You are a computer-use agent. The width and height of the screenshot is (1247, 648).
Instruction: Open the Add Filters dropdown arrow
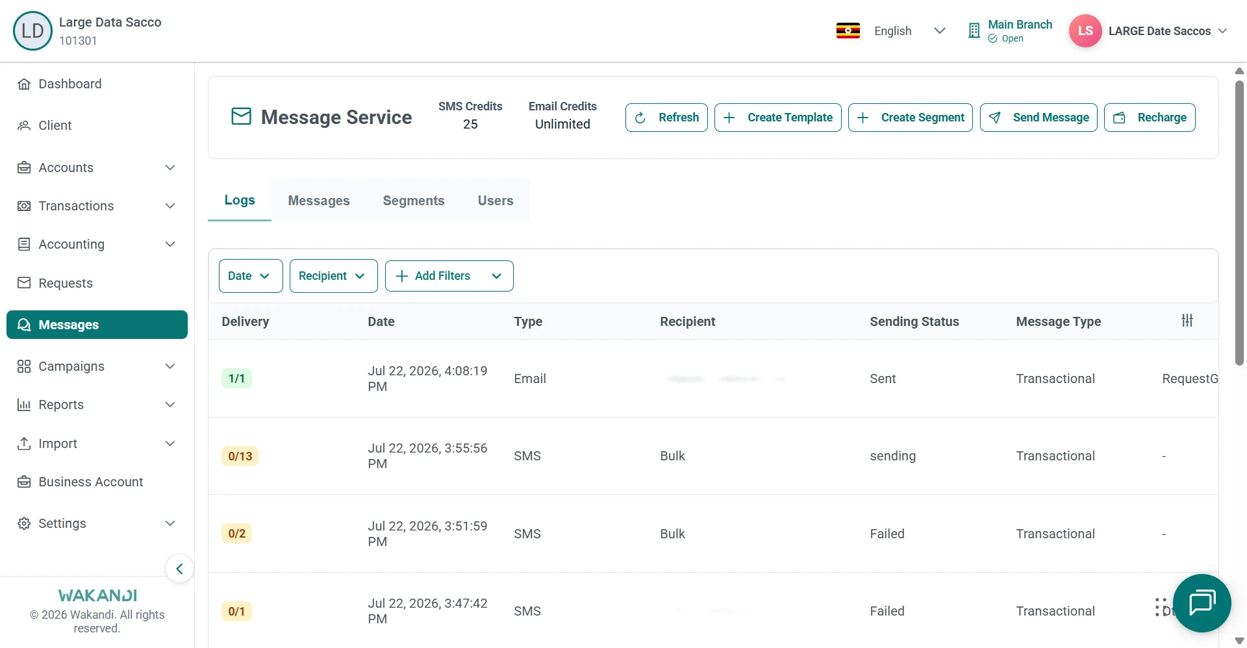click(x=496, y=276)
